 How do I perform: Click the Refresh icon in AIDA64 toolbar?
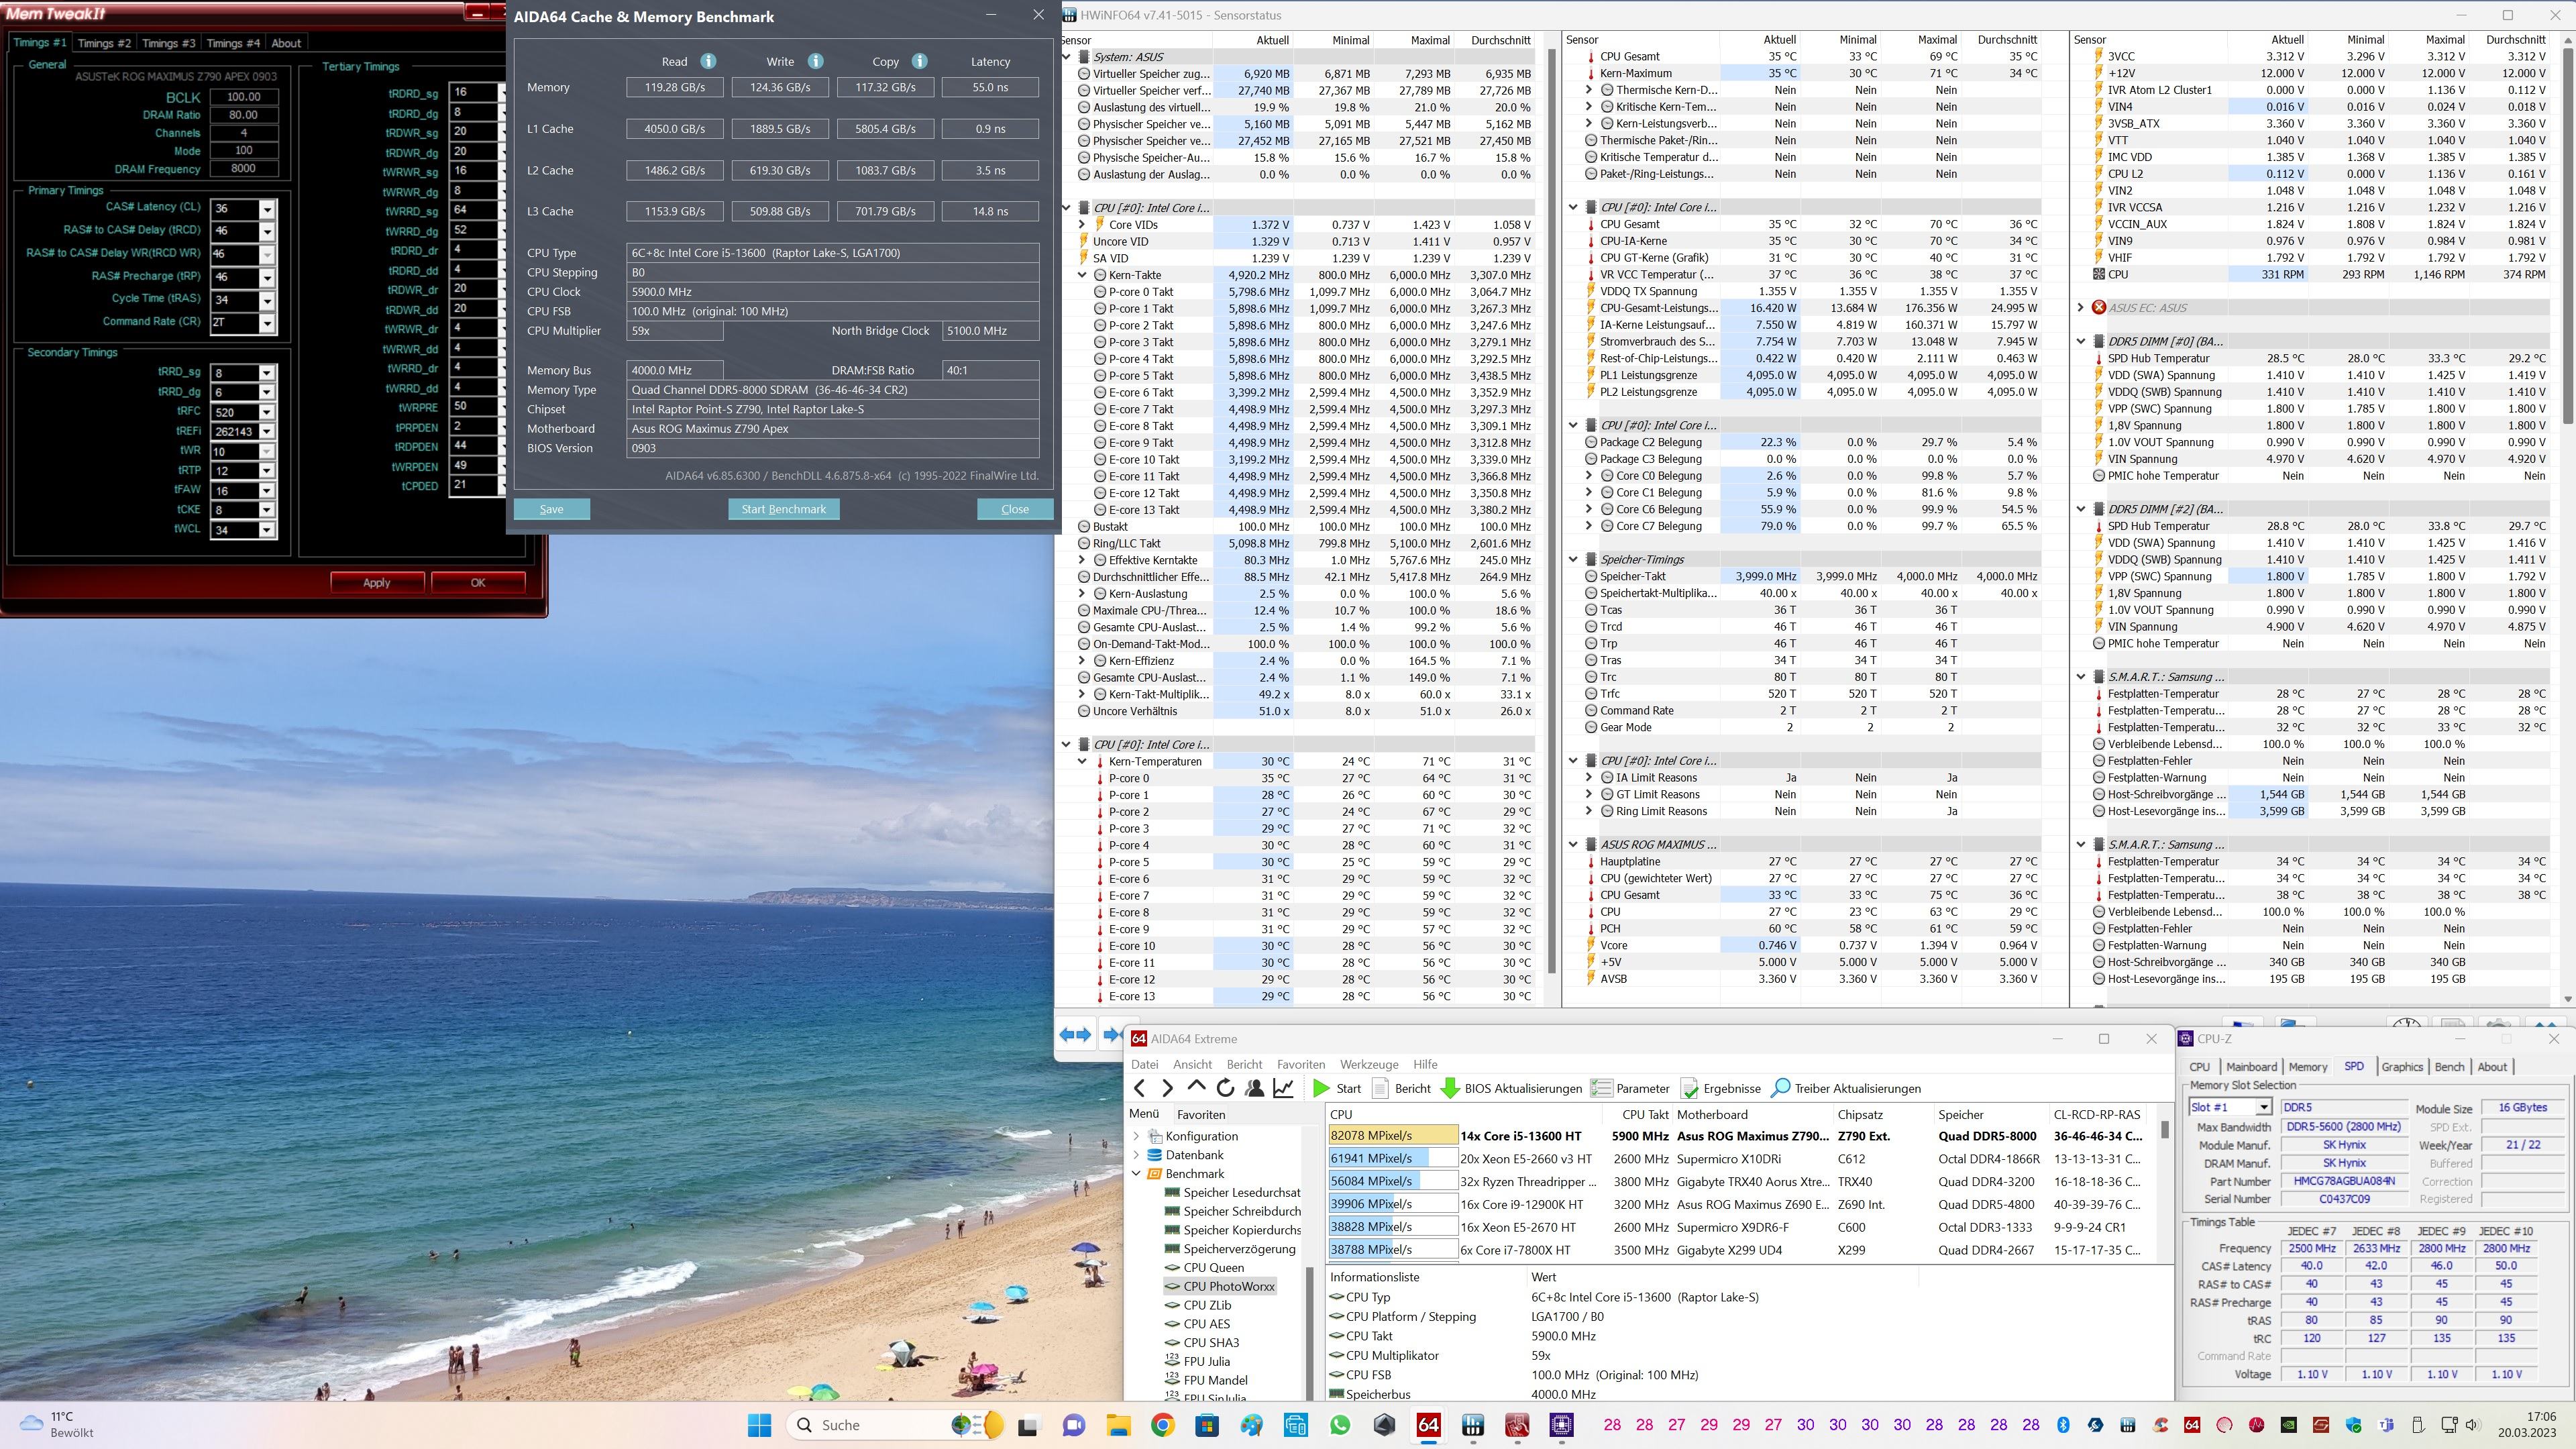(x=1225, y=1088)
